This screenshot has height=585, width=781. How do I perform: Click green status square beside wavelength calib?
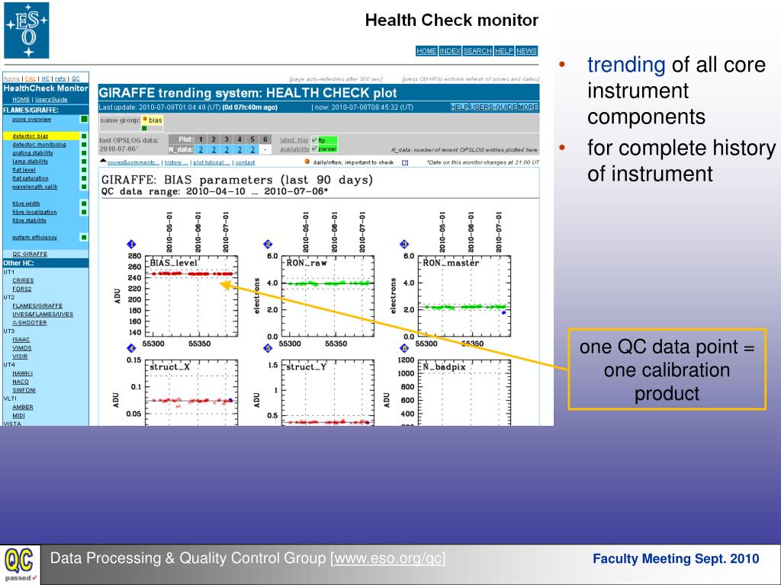84,187
